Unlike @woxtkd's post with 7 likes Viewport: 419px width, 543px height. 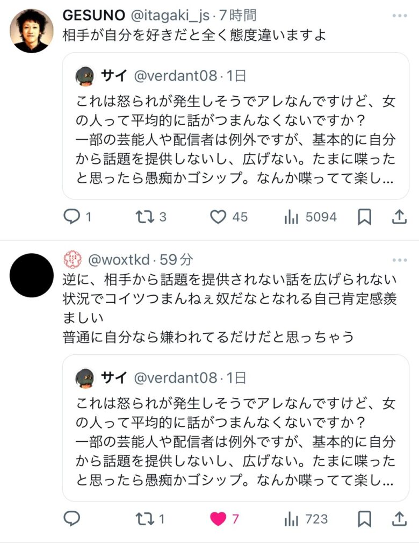coord(218,519)
